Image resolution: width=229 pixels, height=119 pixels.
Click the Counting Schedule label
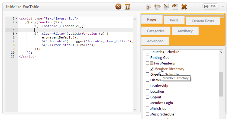(x=165, y=52)
